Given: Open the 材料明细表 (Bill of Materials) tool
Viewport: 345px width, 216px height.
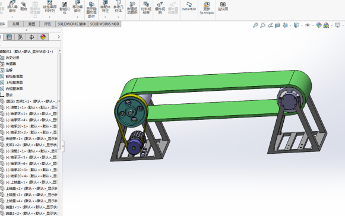Looking at the screenshot, I should tap(146, 8).
